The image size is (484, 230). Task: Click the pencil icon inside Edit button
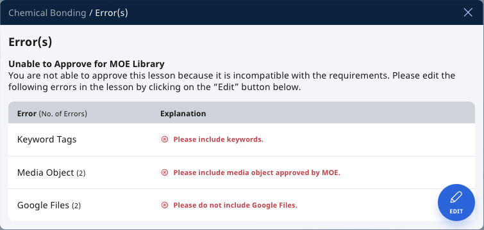click(x=456, y=197)
